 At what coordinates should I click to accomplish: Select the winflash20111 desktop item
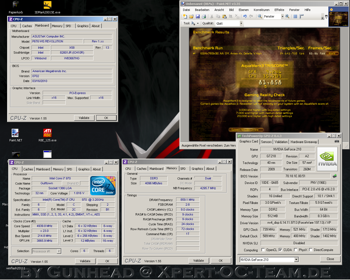pos(16,268)
